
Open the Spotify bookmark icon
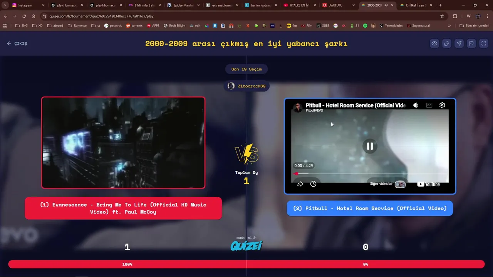pos(365,26)
